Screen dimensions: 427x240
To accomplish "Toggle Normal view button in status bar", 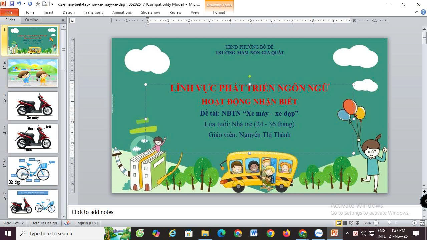I will [339, 223].
